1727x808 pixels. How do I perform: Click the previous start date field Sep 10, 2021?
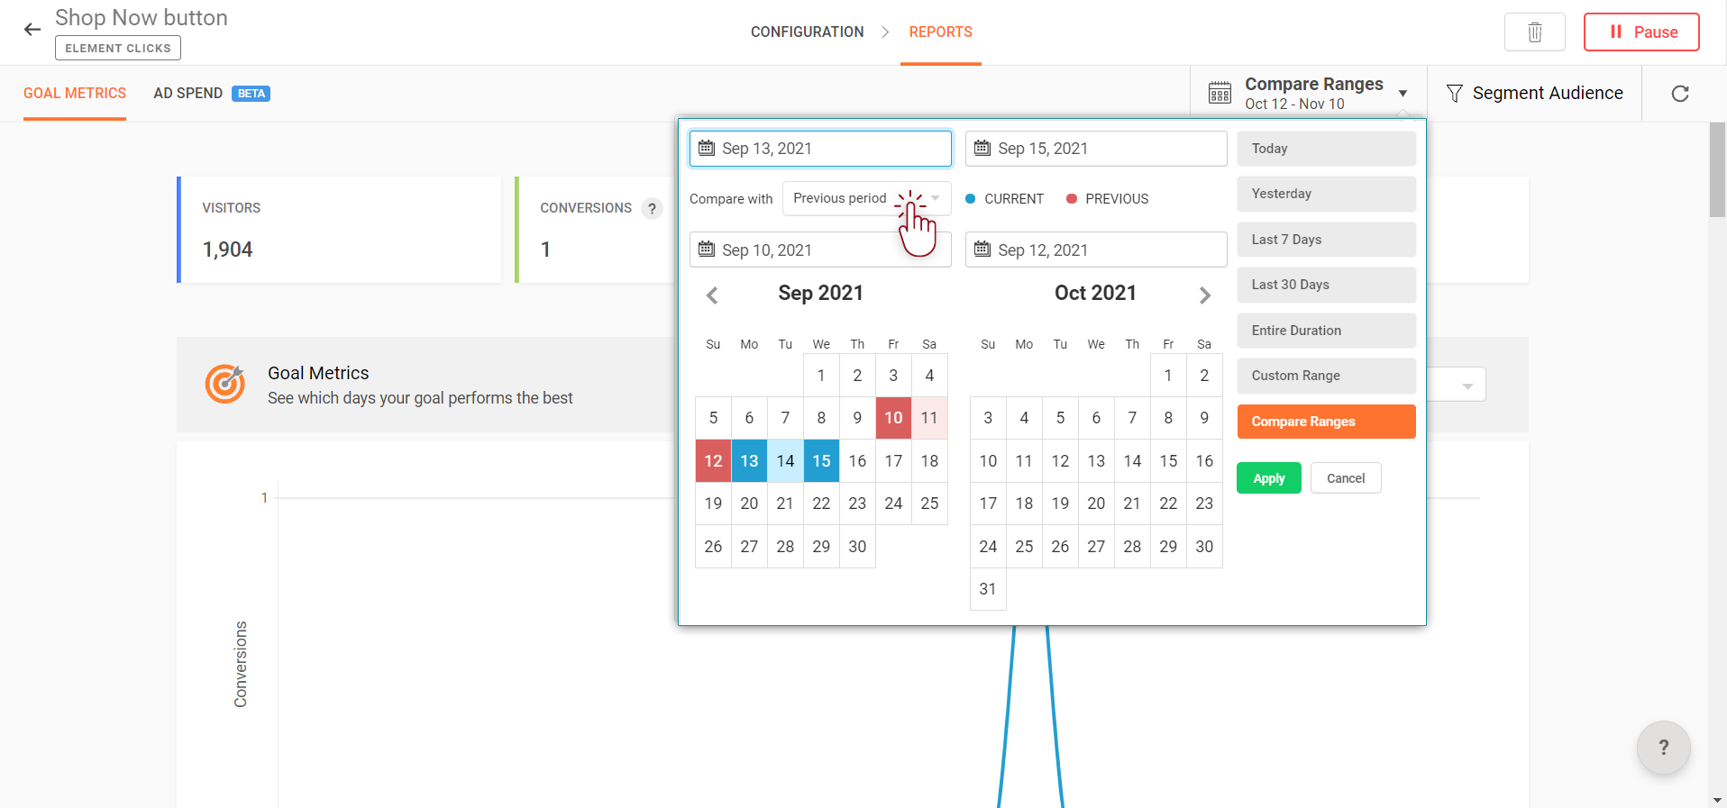coord(820,250)
